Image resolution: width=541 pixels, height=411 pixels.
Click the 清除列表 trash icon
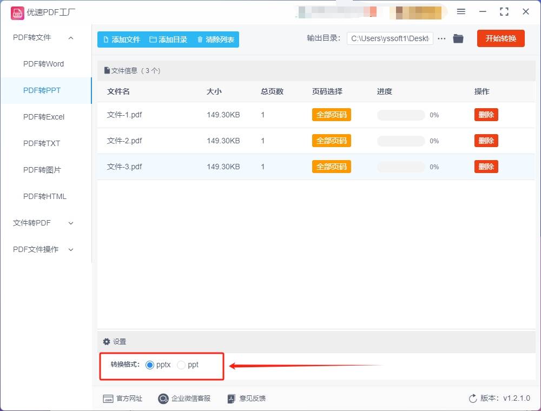point(199,39)
